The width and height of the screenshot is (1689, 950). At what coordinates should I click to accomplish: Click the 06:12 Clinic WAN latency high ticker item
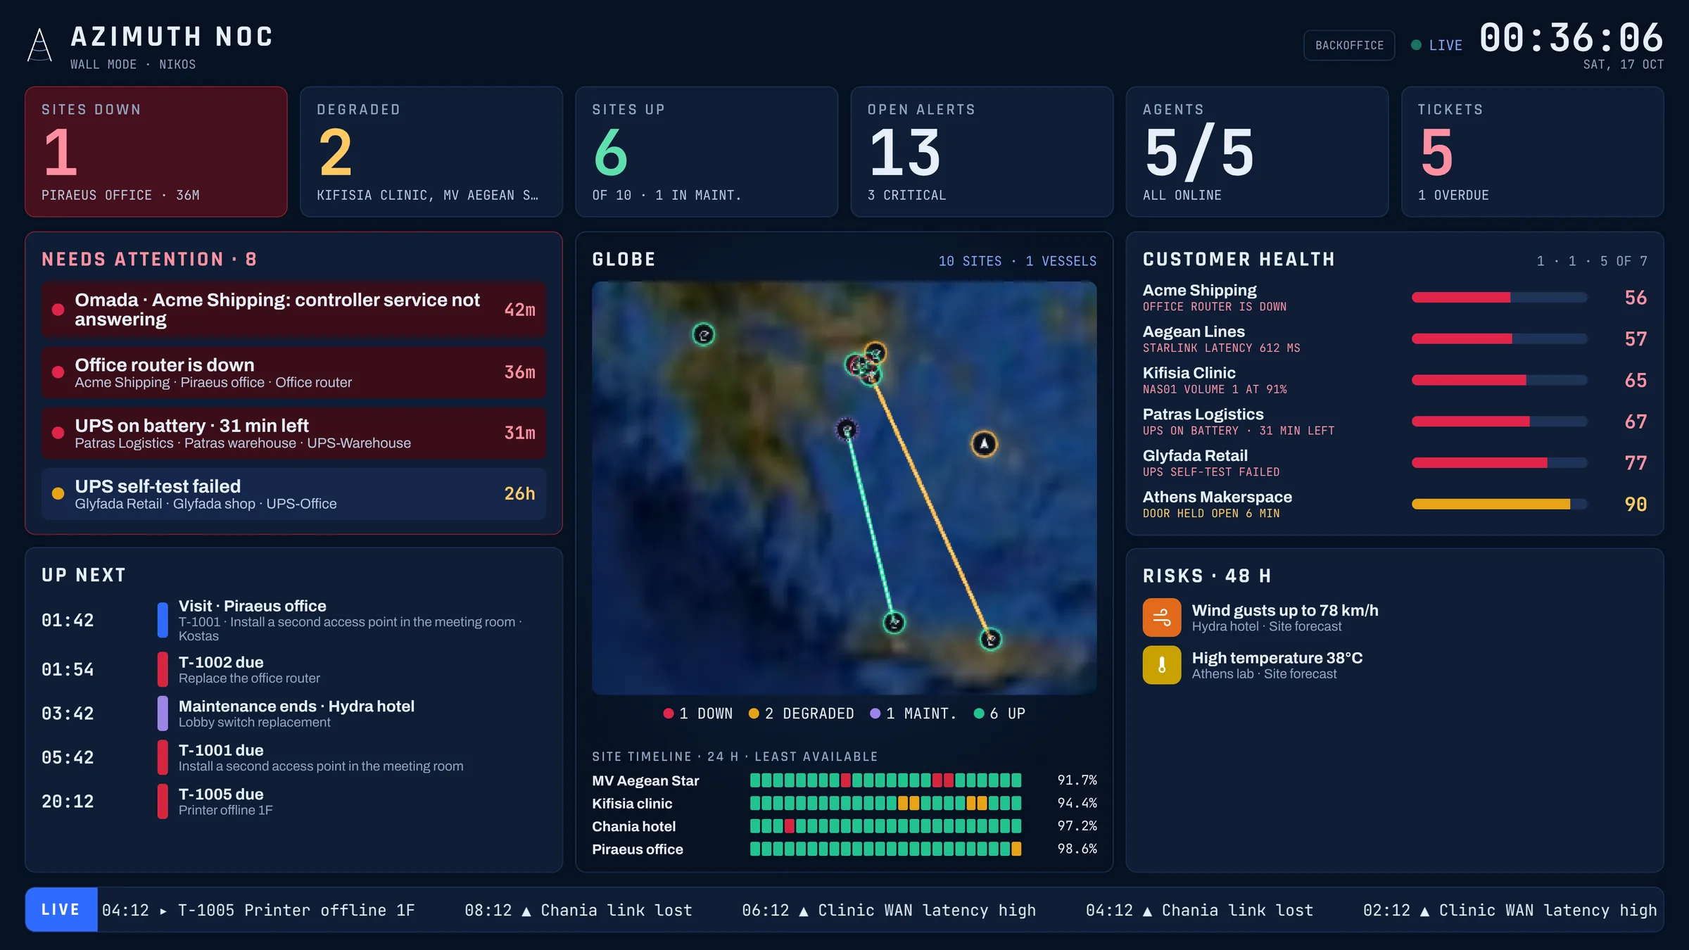coord(889,911)
